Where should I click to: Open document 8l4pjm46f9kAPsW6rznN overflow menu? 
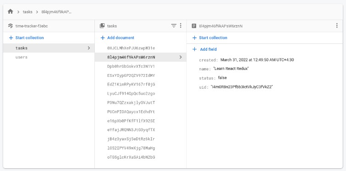pos(337,26)
